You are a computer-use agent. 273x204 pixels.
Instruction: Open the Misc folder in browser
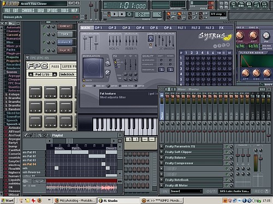10,42
